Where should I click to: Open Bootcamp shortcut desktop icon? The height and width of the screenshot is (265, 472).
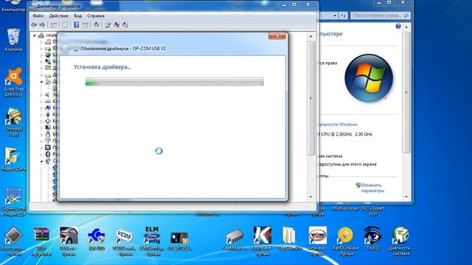click(13, 241)
